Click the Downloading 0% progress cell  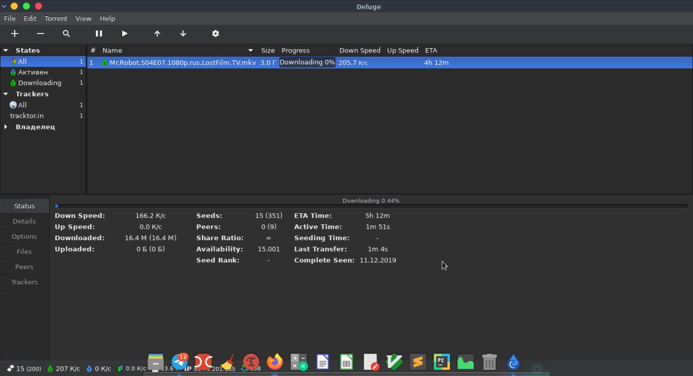[x=307, y=63]
